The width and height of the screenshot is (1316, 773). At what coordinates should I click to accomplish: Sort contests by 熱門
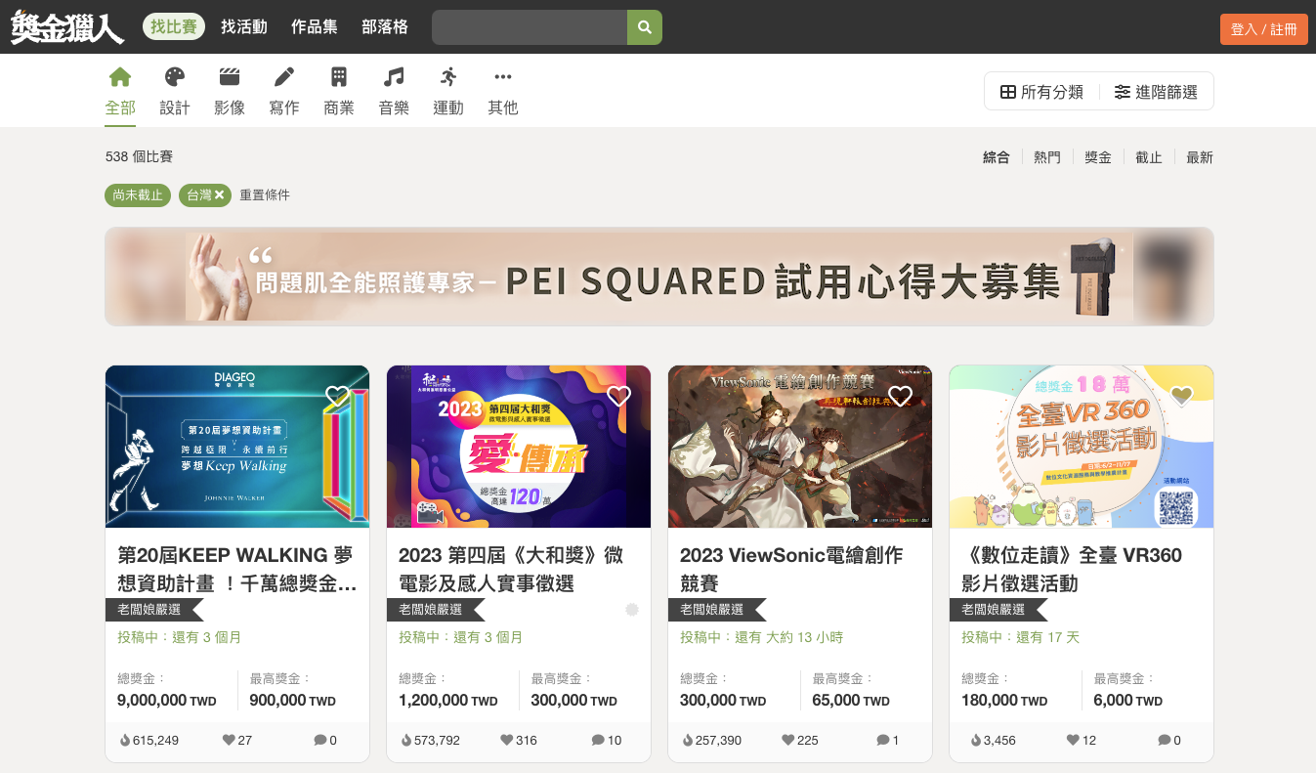pyautogui.click(x=1047, y=157)
